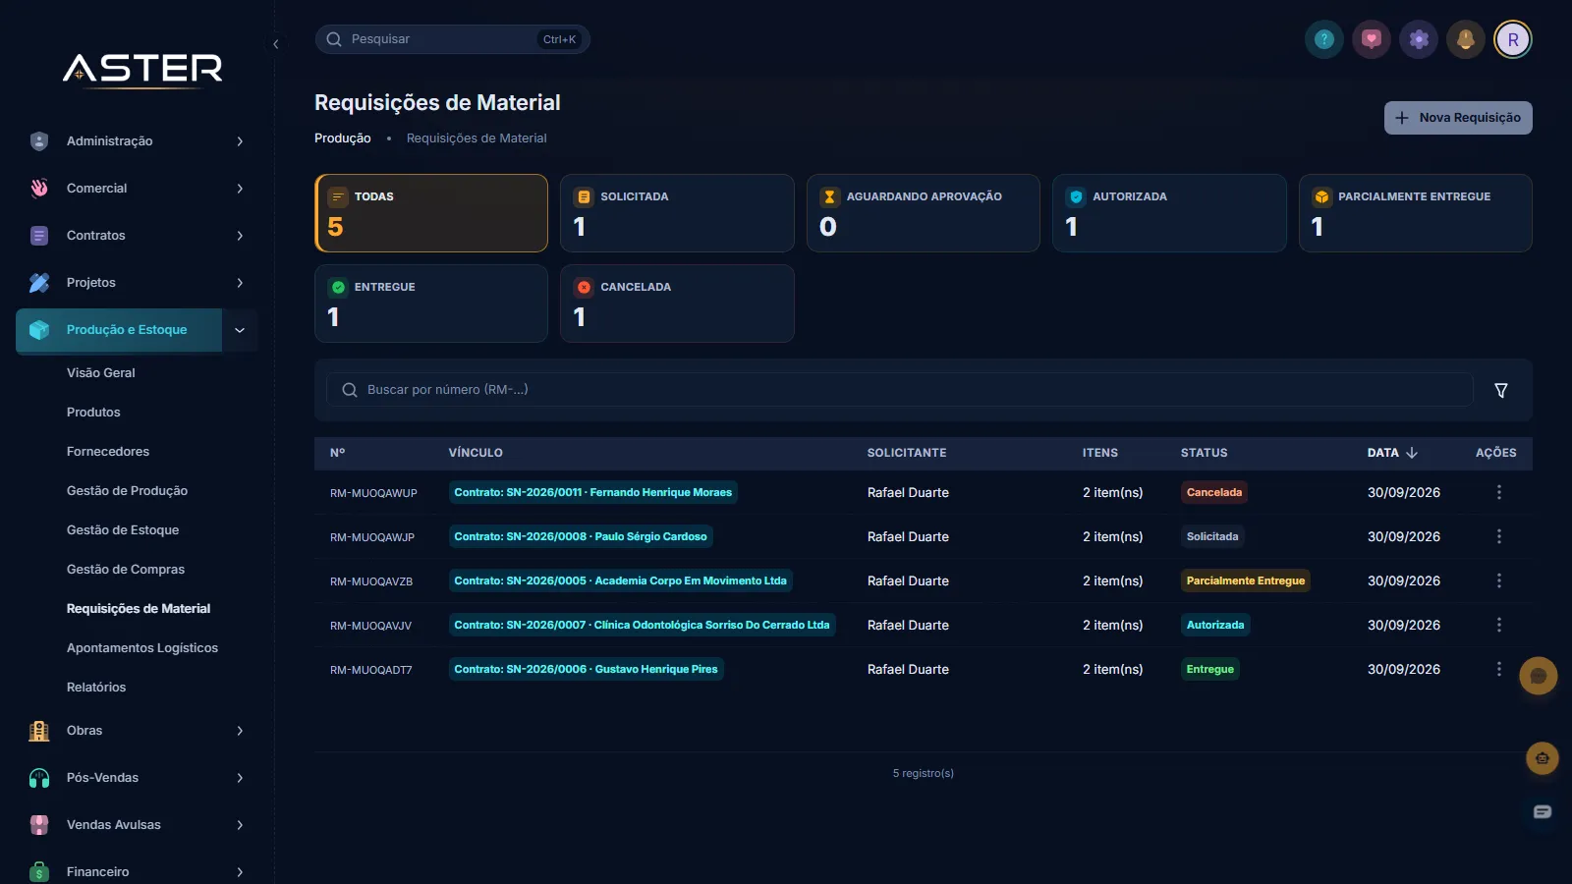Open actions menu for RM-MUOQAVJV row
The height and width of the screenshot is (884, 1572).
click(x=1499, y=625)
